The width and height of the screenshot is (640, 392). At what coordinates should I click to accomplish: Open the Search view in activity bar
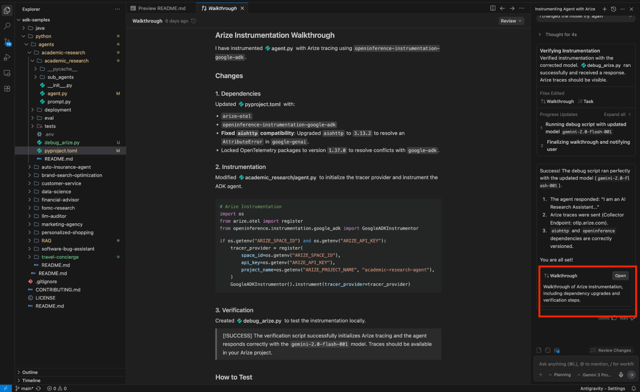[x=7, y=26]
